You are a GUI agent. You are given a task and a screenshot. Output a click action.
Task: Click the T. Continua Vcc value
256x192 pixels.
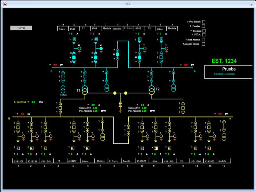pos(33,102)
